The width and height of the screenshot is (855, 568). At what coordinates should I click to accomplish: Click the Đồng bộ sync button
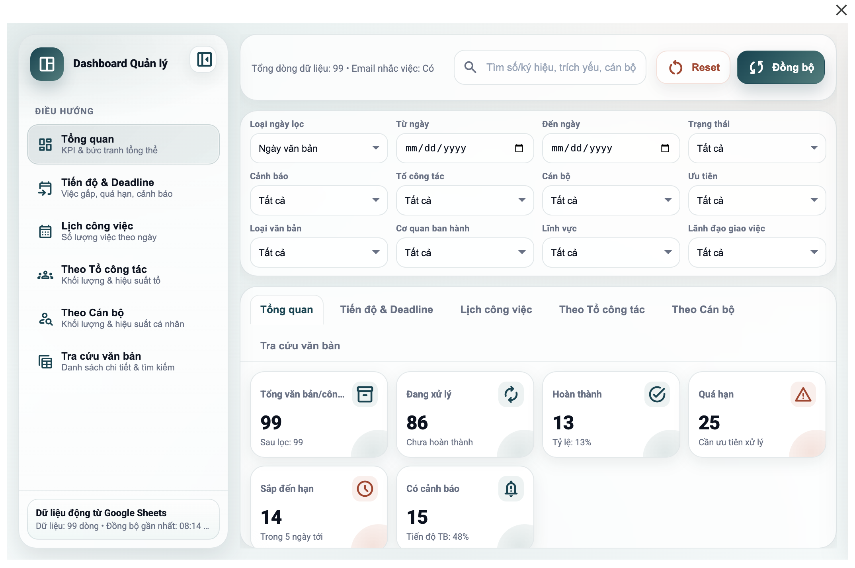pyautogui.click(x=781, y=67)
